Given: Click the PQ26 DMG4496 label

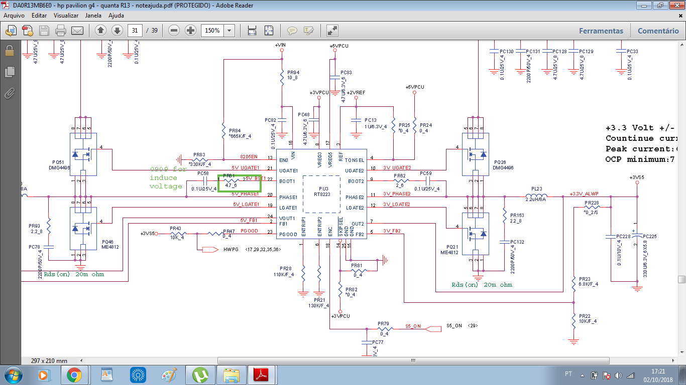Looking at the screenshot, I should click(504, 165).
